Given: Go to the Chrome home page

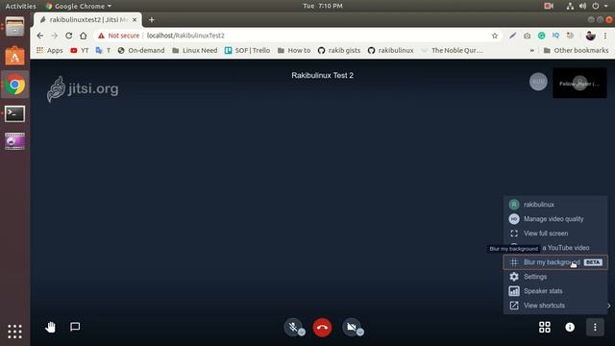Looking at the screenshot, I should pyautogui.click(x=84, y=36).
